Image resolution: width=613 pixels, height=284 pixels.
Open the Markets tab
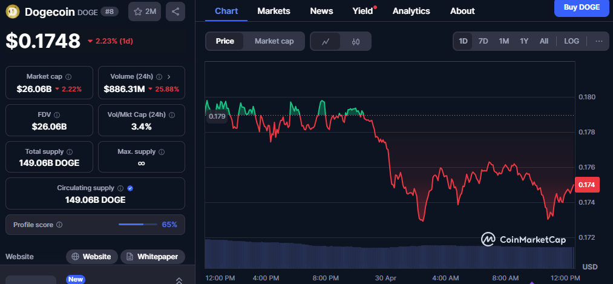click(x=274, y=11)
